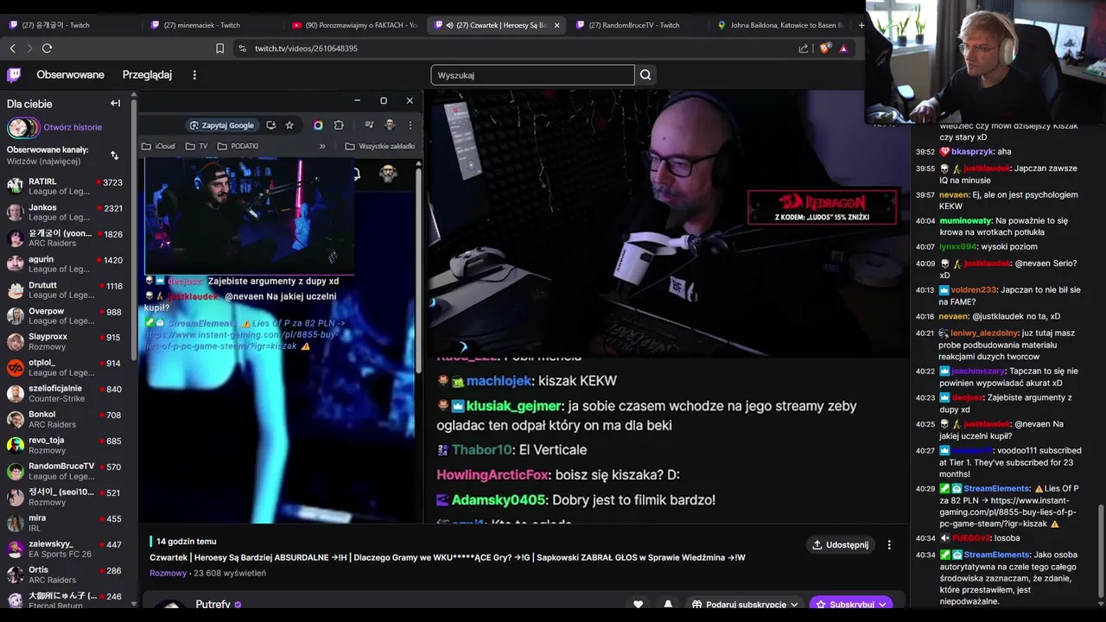Open the Brave shields lion icon

tap(826, 48)
